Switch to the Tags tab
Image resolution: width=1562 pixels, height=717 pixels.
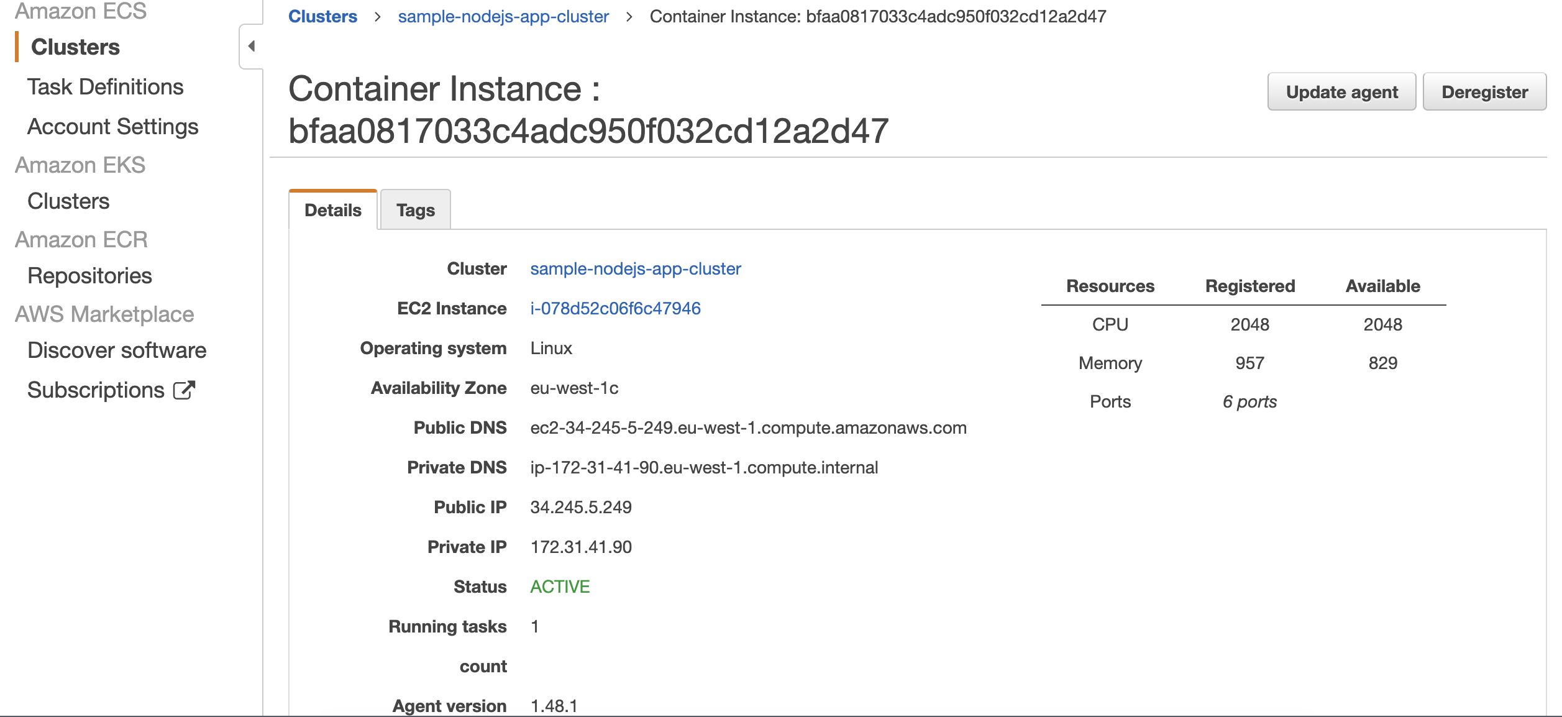click(x=415, y=210)
